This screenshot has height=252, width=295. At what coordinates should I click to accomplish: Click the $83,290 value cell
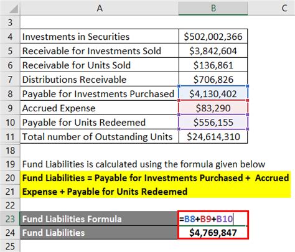click(x=213, y=108)
